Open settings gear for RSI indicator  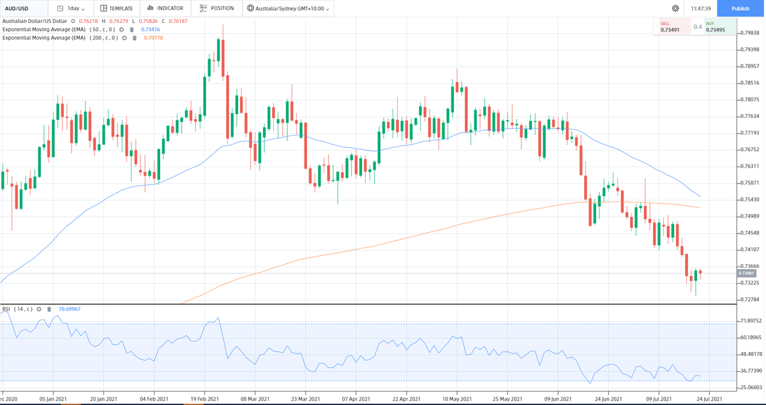pyautogui.click(x=39, y=309)
